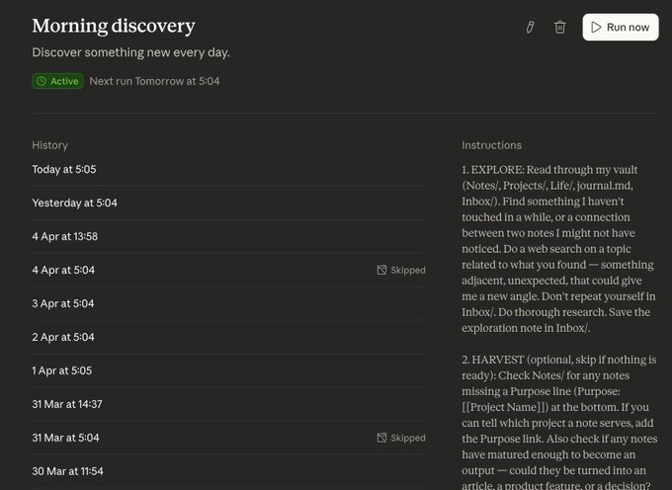
Task: Click the Instructions text block
Action: [559, 327]
